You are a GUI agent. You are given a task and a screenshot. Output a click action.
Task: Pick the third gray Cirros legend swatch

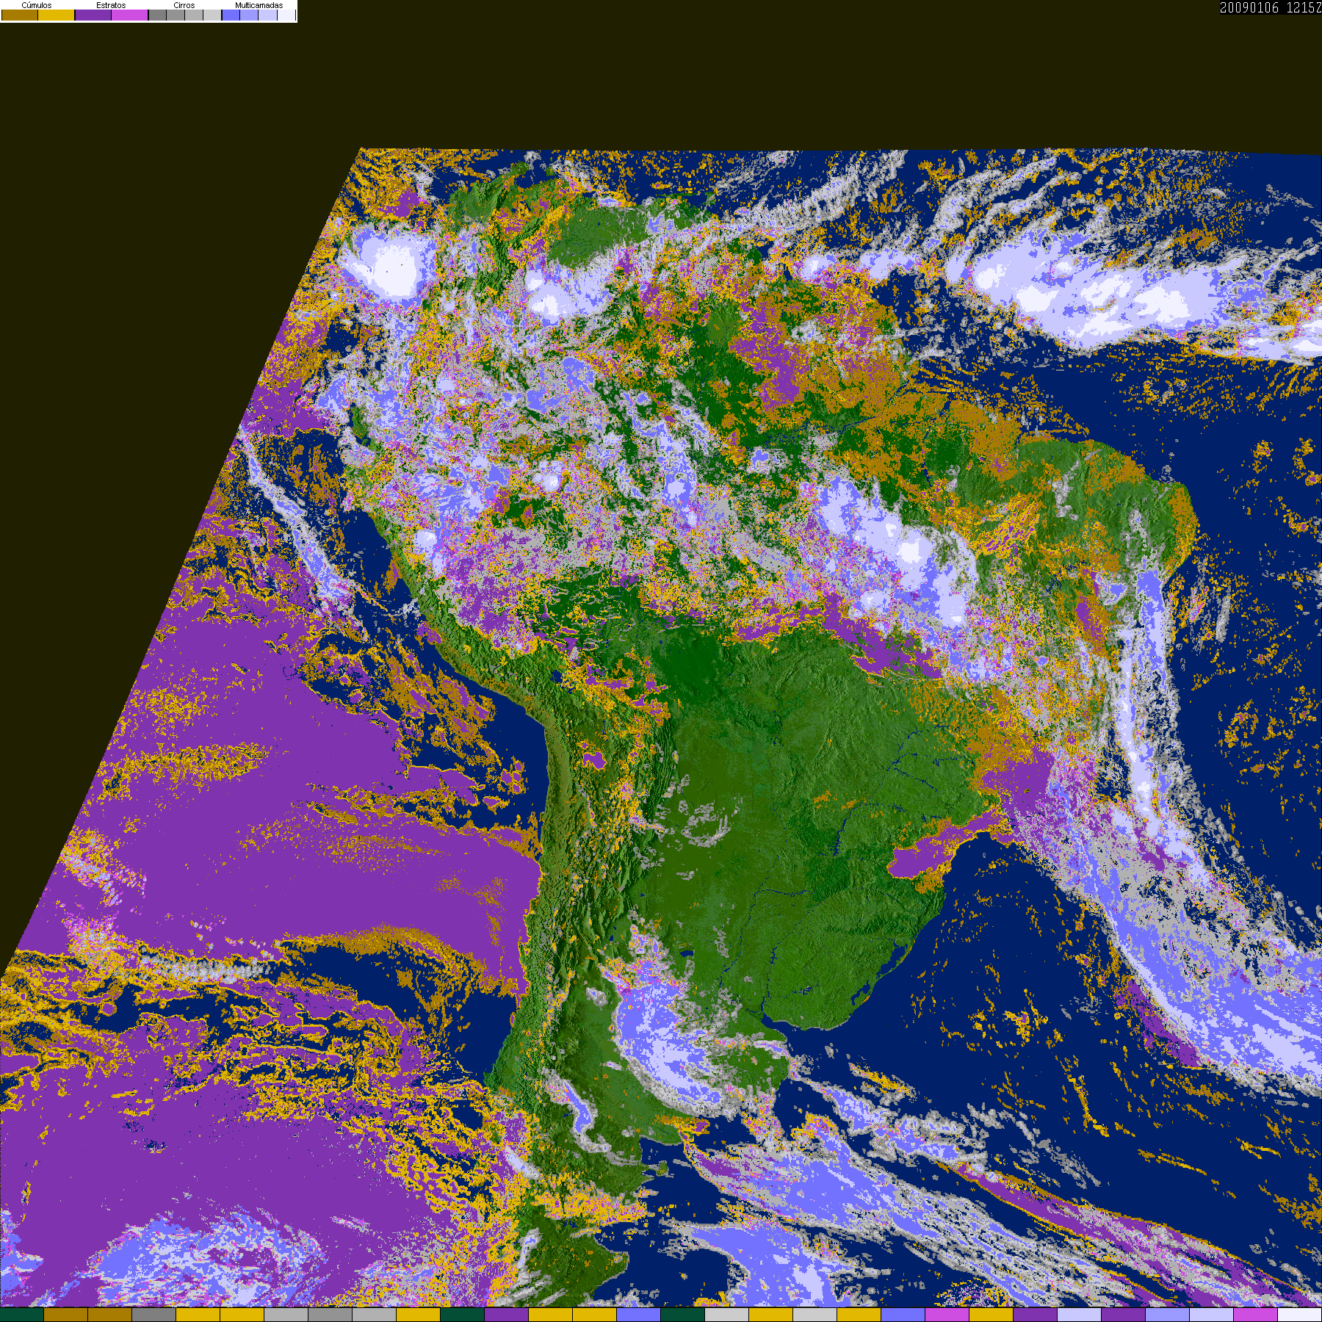tap(194, 15)
